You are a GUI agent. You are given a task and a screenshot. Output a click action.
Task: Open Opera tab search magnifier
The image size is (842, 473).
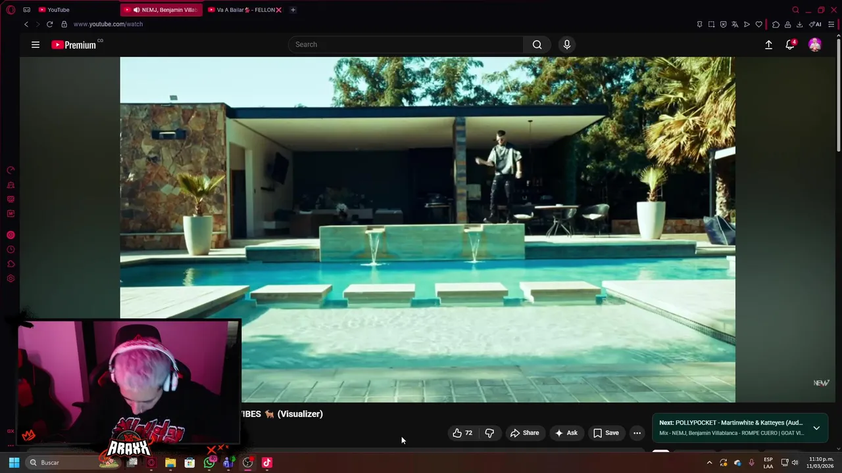coord(795,10)
